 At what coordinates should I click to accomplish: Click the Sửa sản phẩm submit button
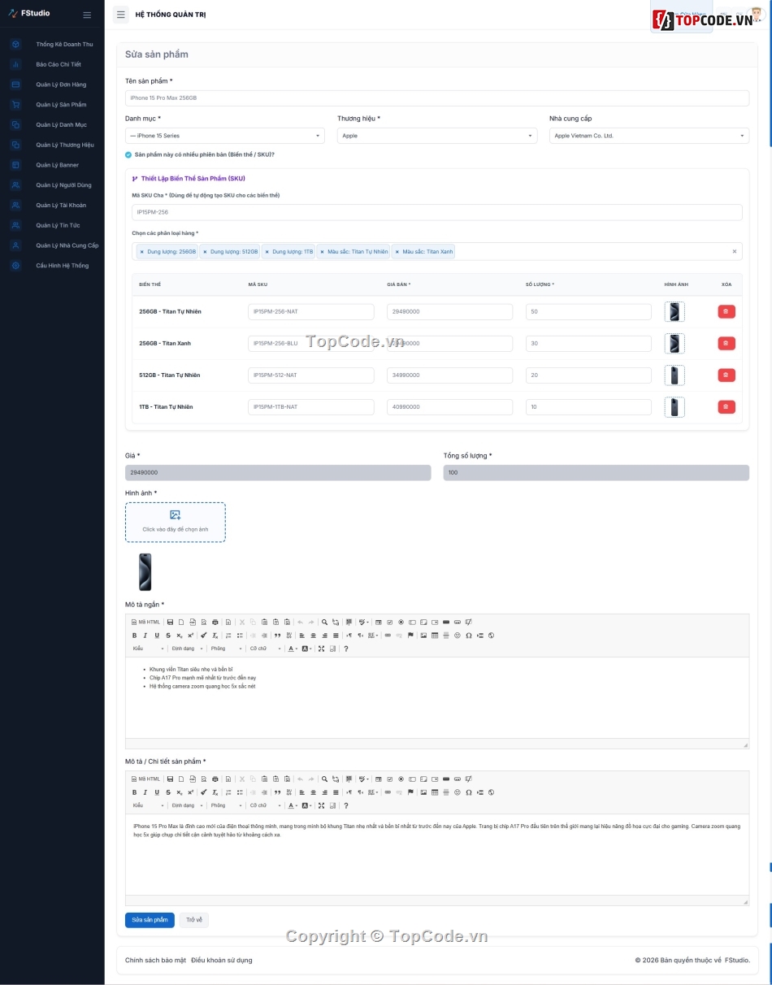pyautogui.click(x=150, y=920)
